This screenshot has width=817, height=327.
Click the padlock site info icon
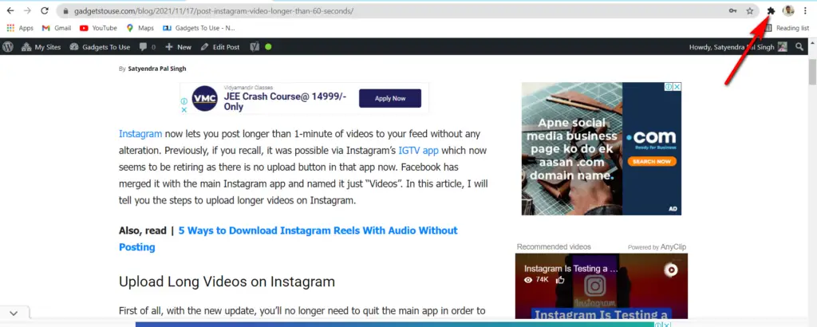pyautogui.click(x=65, y=10)
